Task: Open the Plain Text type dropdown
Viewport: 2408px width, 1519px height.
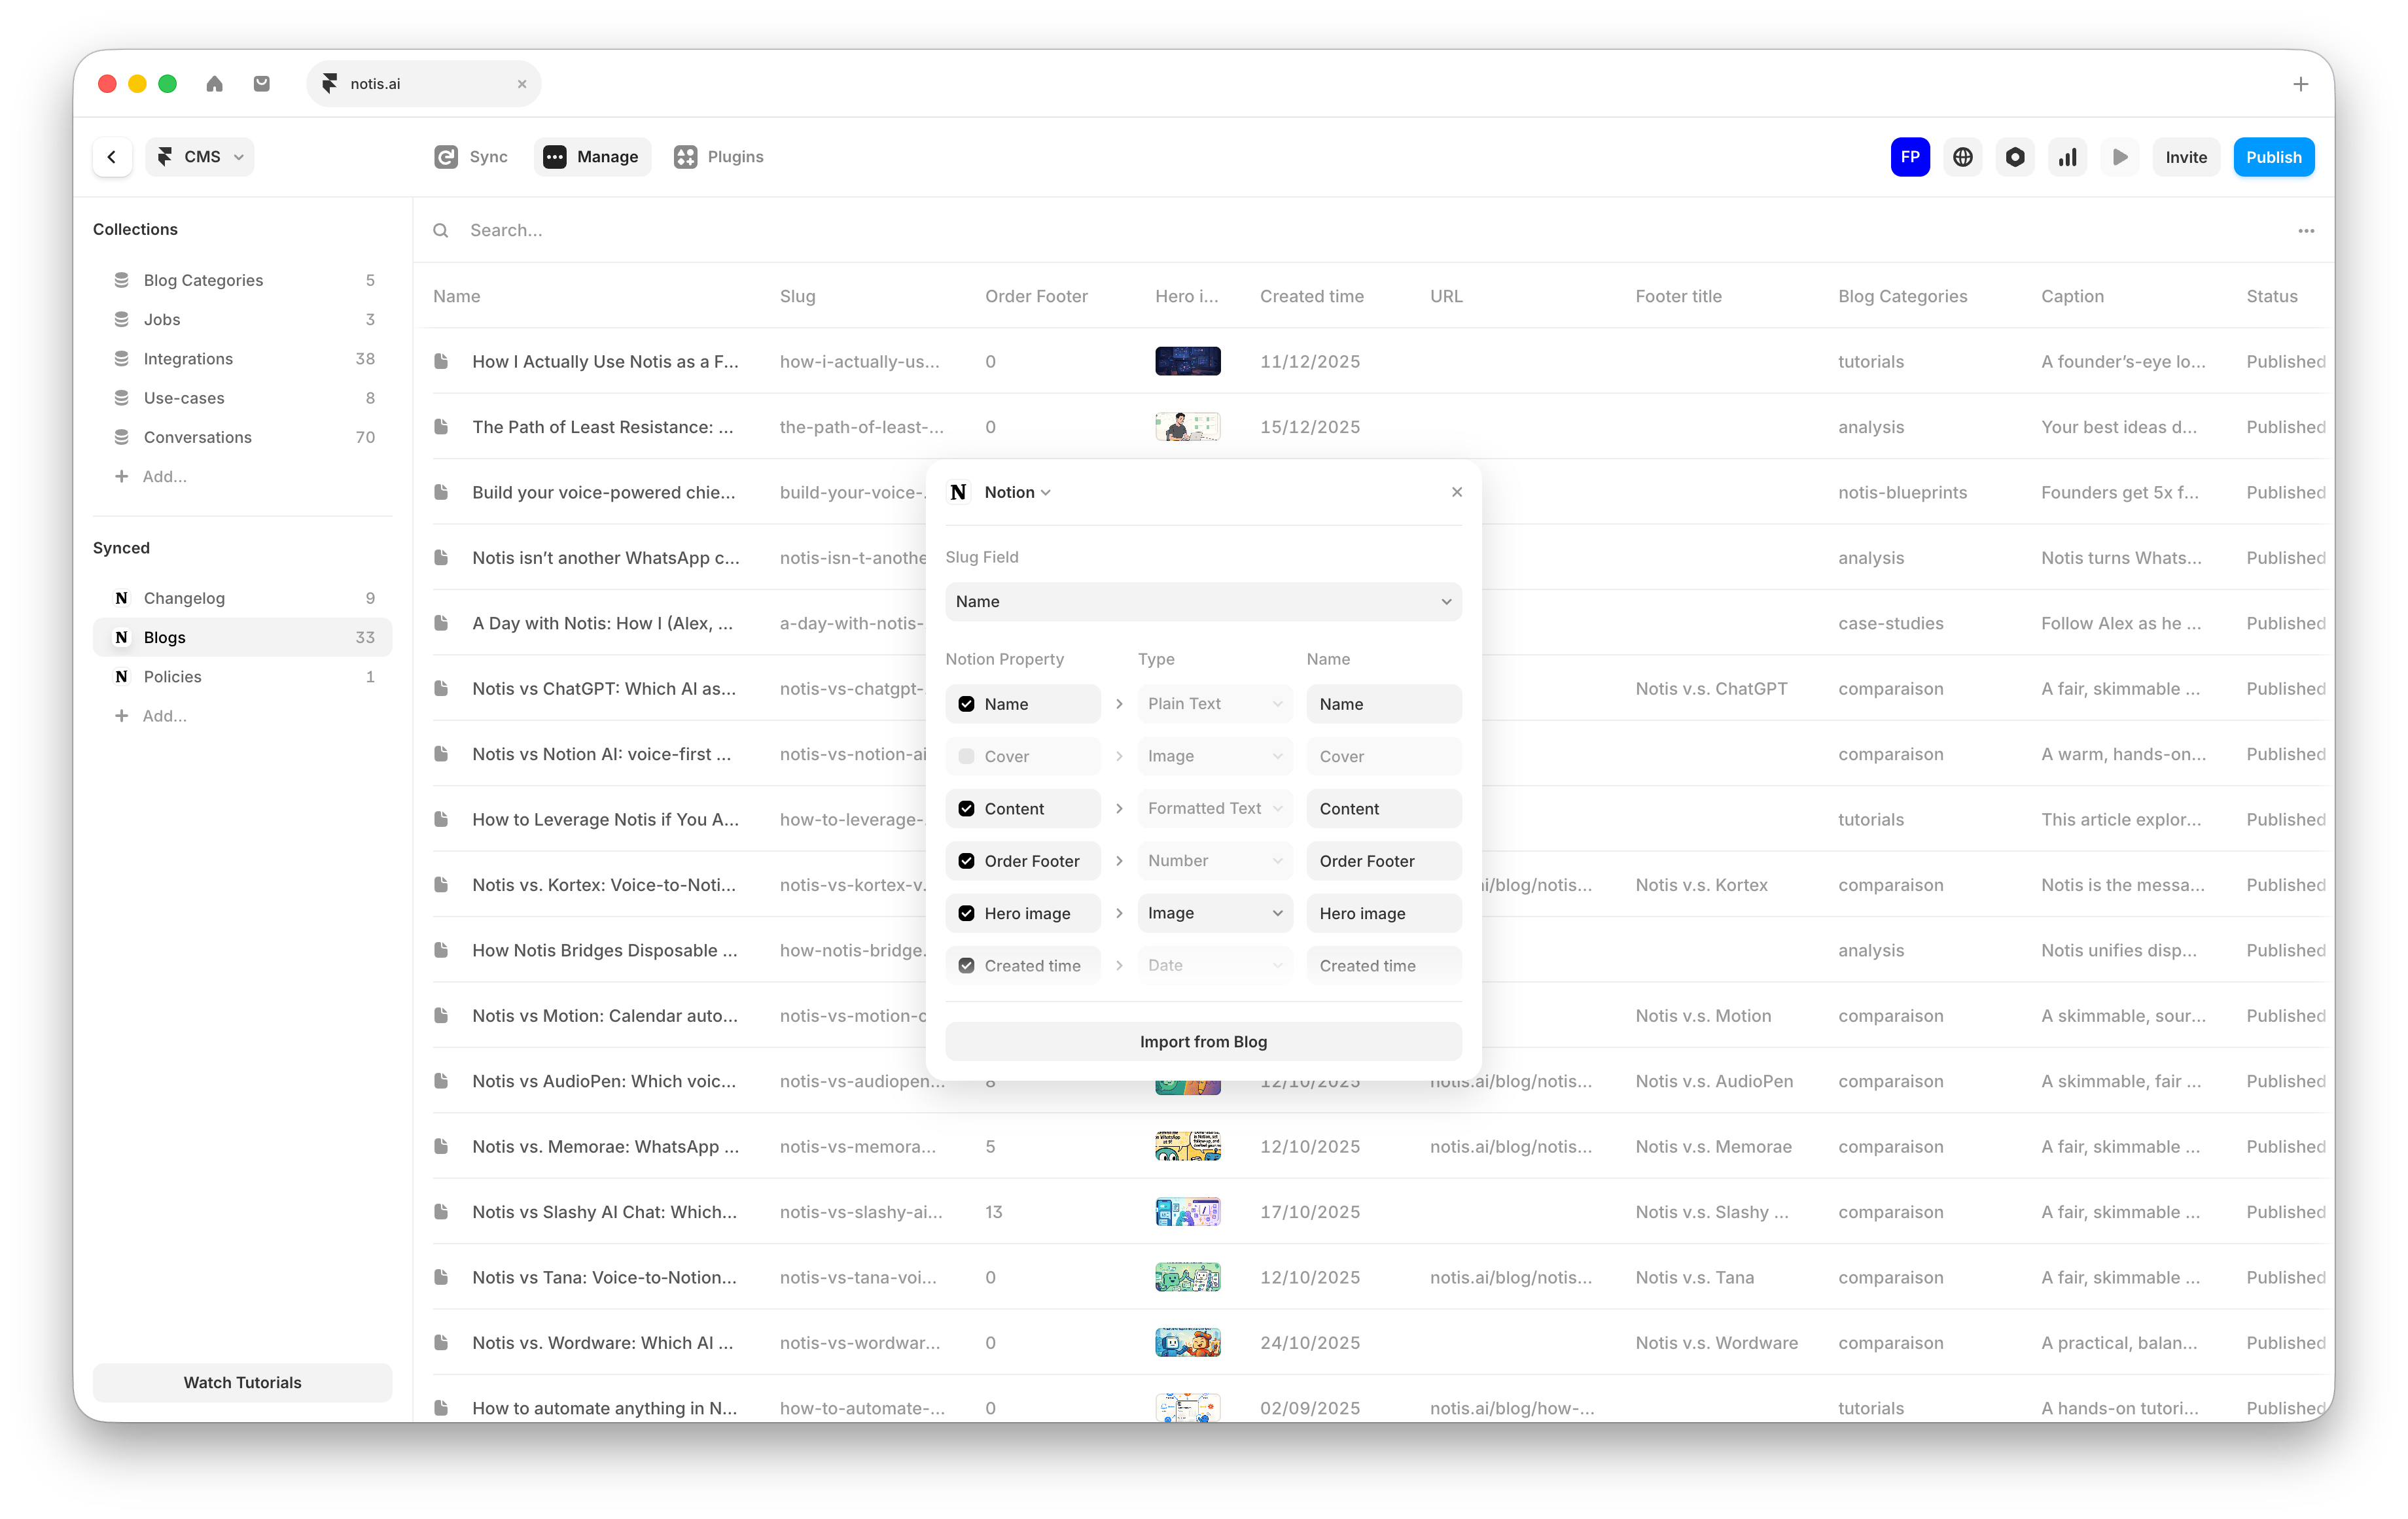Action: [x=1215, y=704]
